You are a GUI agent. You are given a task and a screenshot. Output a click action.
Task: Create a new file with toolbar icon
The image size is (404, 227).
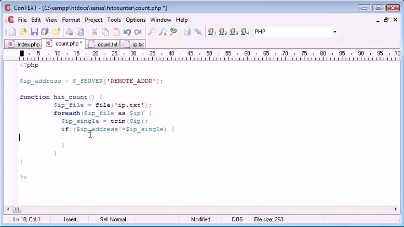click(12, 32)
